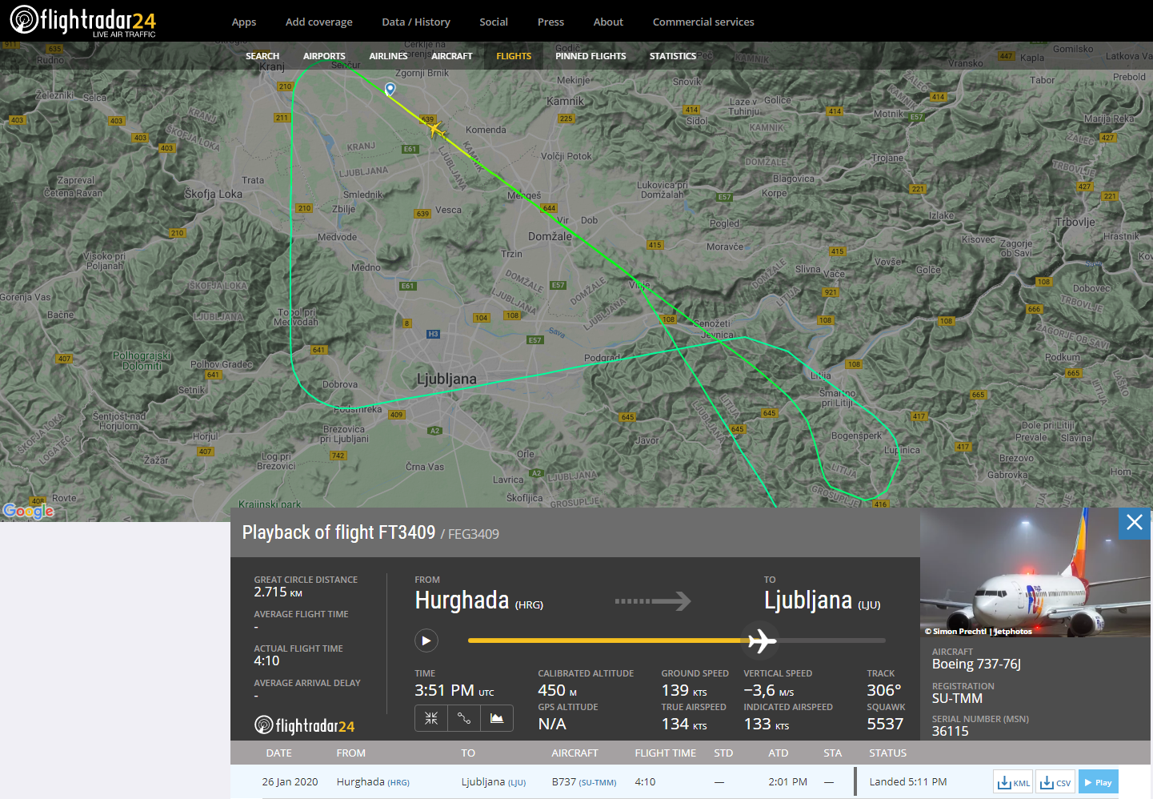Click the Flightradar24 logo in playback panel
The width and height of the screenshot is (1153, 799).
point(304,725)
